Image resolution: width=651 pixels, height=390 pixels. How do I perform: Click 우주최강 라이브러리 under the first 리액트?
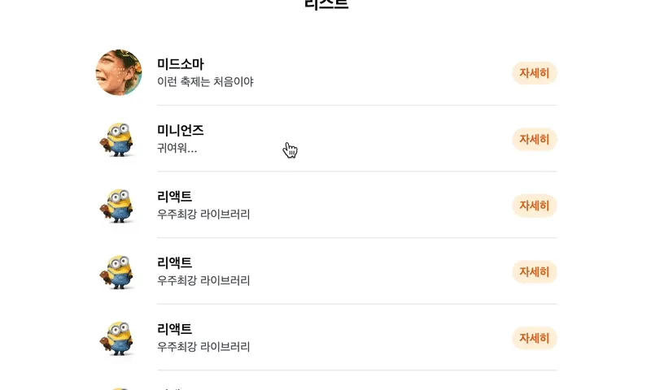point(203,214)
